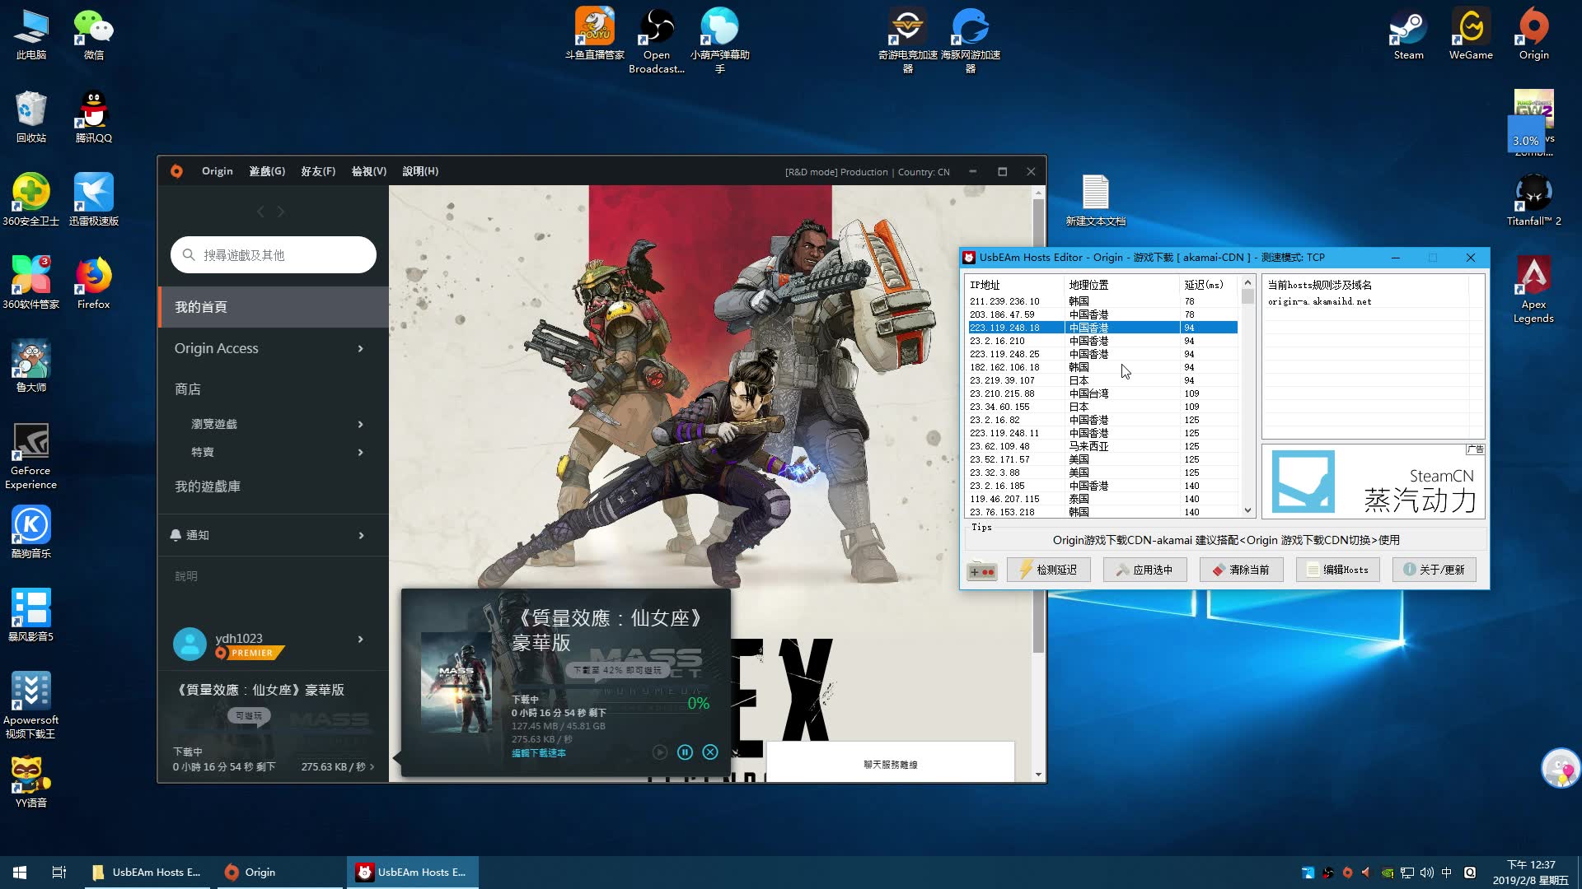This screenshot has height=889, width=1582.
Task: Open Task View on the taskbar
Action: click(59, 872)
